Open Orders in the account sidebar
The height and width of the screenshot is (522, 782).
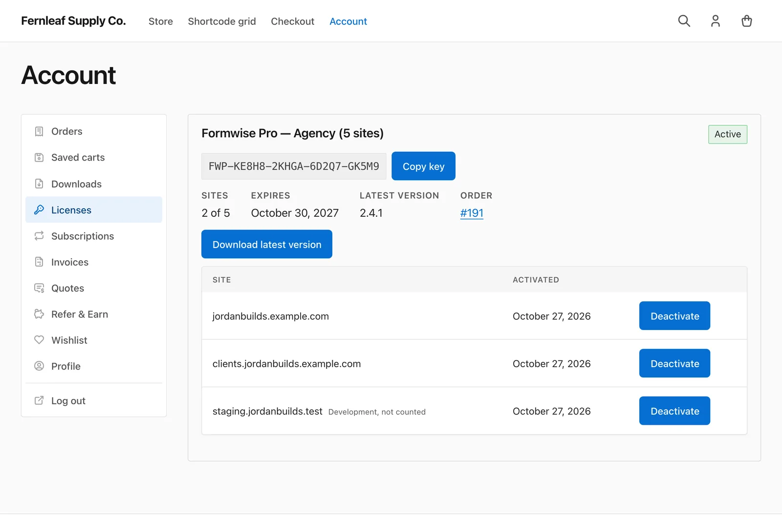94,131
